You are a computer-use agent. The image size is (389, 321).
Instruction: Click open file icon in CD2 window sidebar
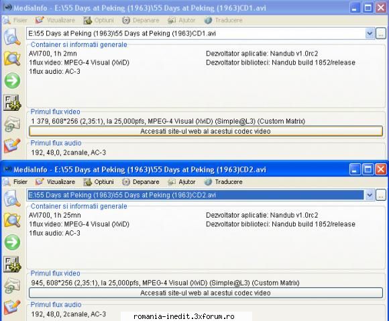click(12, 198)
